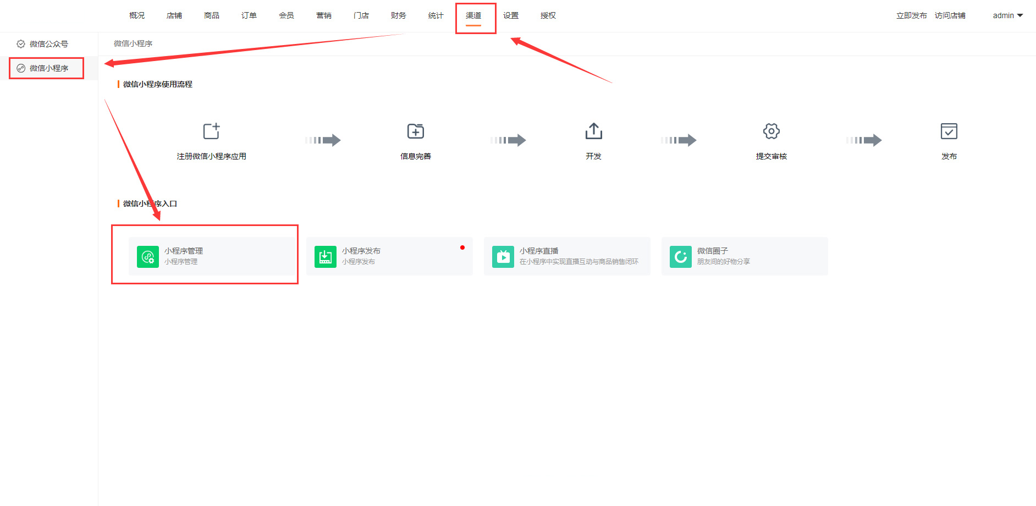Click the 微信公众号 sidebar icon
The height and width of the screenshot is (506, 1036).
21,44
